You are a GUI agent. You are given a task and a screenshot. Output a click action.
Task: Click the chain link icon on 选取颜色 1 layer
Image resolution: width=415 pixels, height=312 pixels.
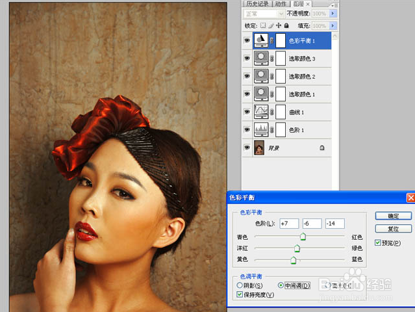tap(272, 94)
